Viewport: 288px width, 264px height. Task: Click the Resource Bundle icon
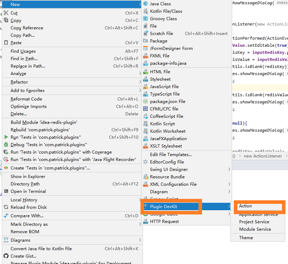[145, 177]
